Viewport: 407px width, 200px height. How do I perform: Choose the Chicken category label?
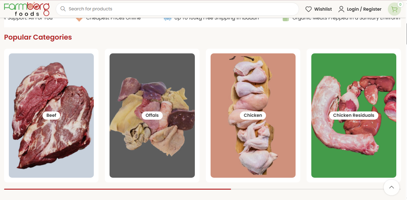(x=253, y=115)
